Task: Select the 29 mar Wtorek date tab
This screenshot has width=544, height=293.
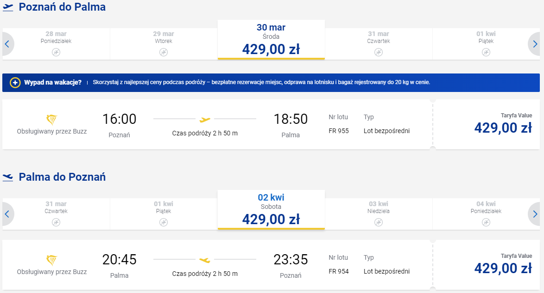Action: [164, 44]
